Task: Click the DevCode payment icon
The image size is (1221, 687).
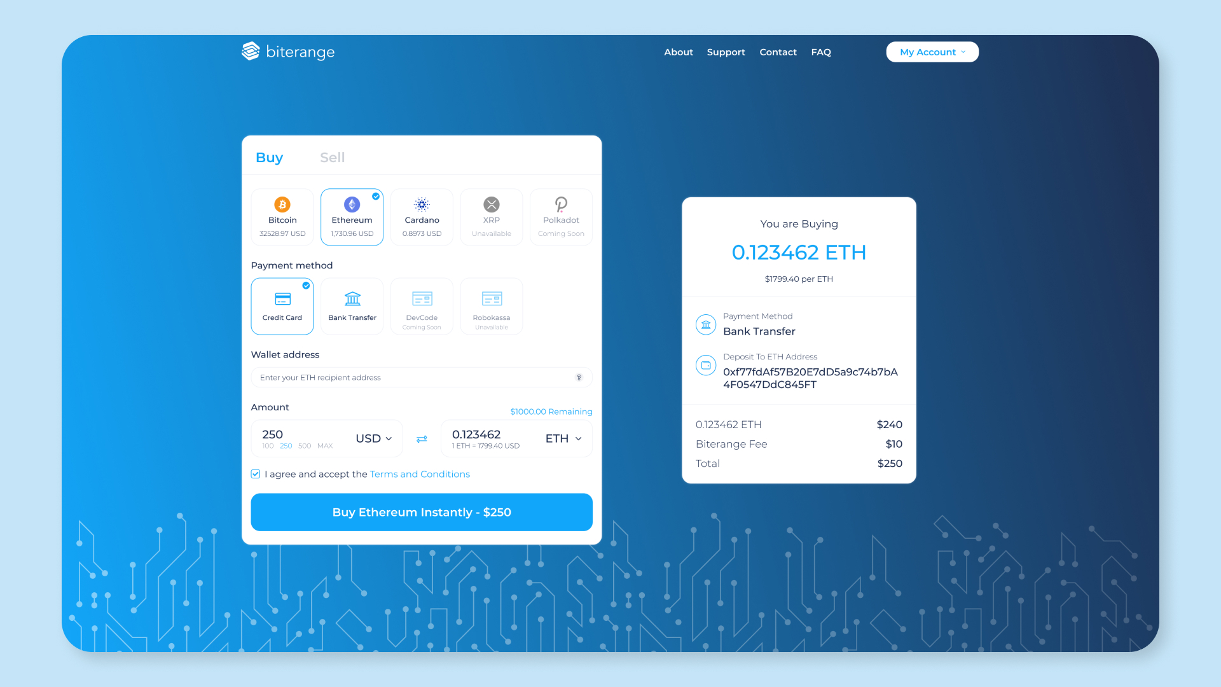Action: click(422, 298)
